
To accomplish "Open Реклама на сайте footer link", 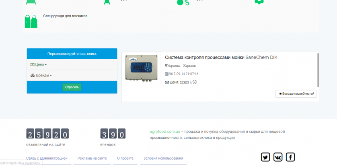I will point(92,158).
